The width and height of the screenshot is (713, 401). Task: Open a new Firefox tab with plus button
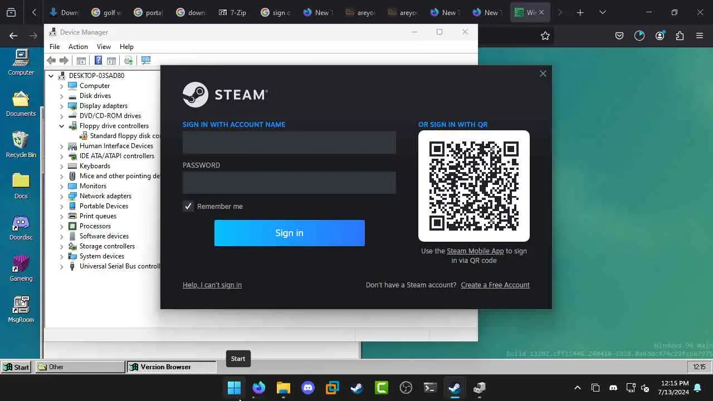[580, 12]
